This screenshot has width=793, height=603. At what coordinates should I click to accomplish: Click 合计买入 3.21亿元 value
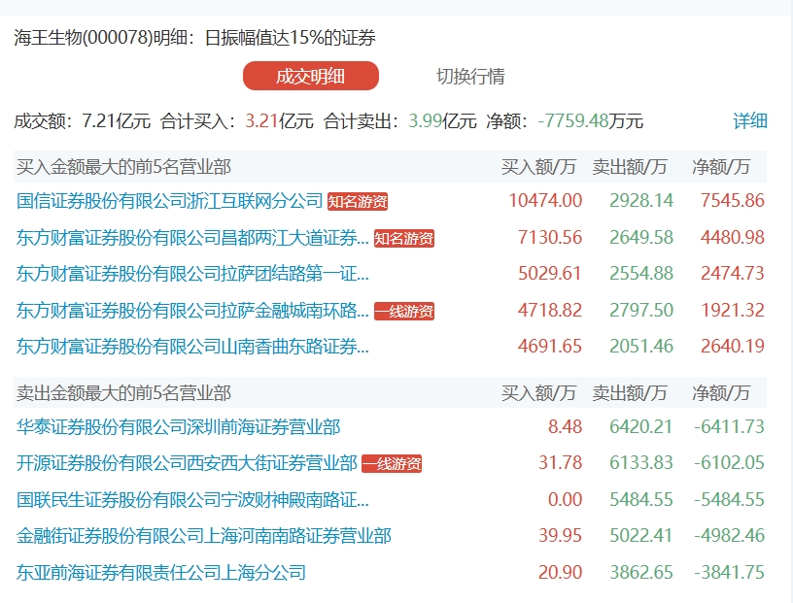point(279,121)
